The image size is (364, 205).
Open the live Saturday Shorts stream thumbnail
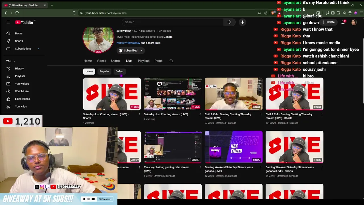point(112,94)
